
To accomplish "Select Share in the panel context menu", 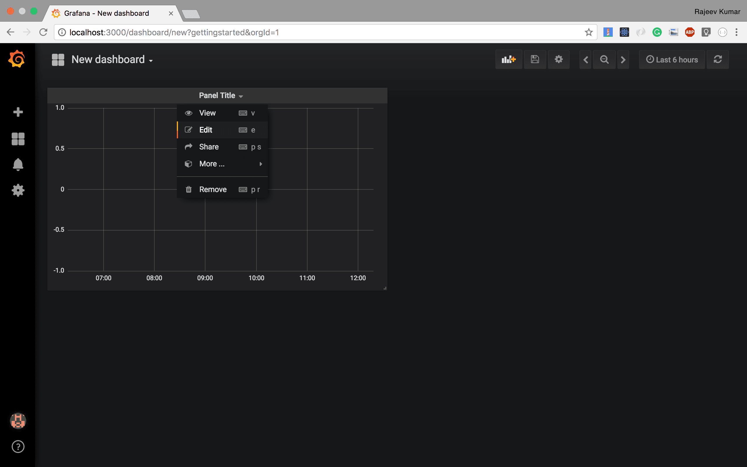I will (209, 147).
